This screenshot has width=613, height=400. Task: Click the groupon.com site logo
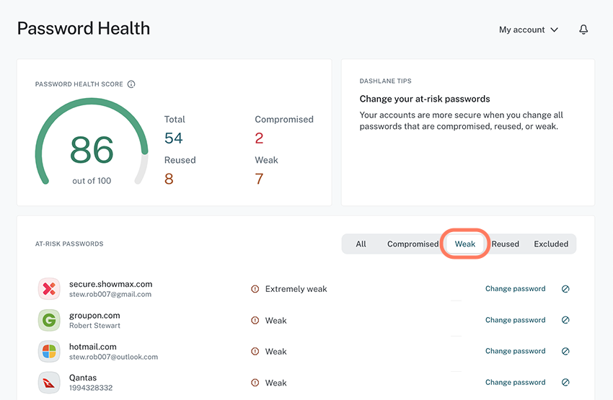coord(49,320)
